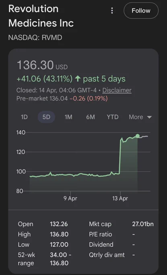The image size is (167, 275).
Task: Click the Open value 132.26
Action: click(x=59, y=224)
